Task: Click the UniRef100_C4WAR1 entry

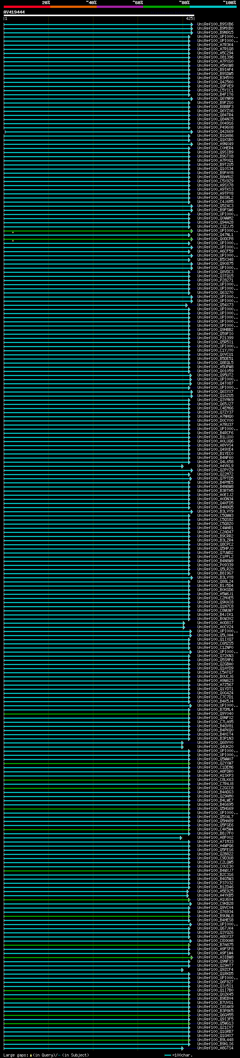Action: click(x=215, y=528)
